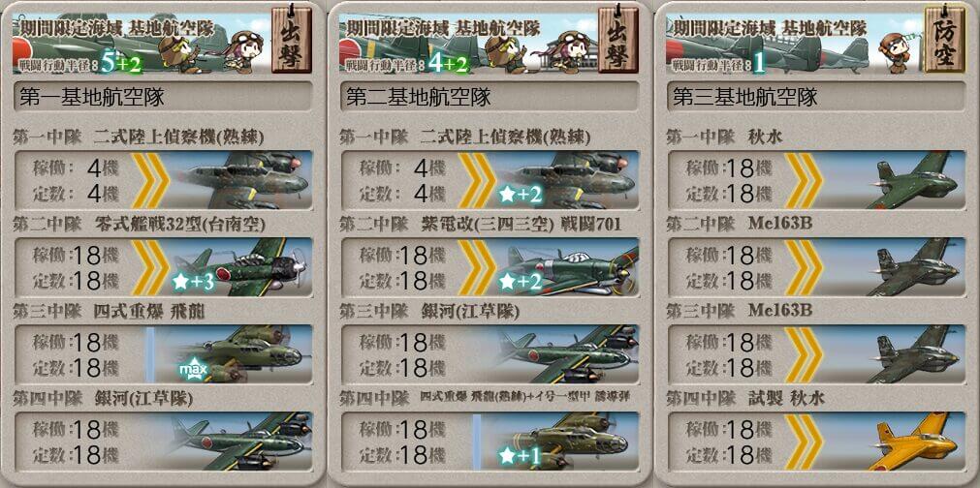Select 紫電改(三四三空) fighter plane image

[569, 267]
